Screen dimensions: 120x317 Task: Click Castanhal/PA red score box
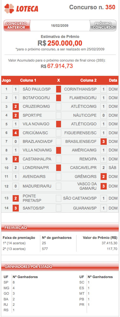point(16,159)
